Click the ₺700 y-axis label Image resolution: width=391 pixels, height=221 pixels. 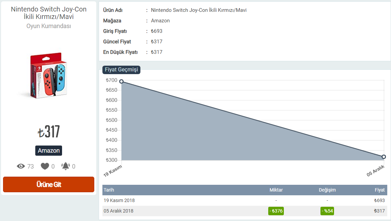click(x=112, y=80)
